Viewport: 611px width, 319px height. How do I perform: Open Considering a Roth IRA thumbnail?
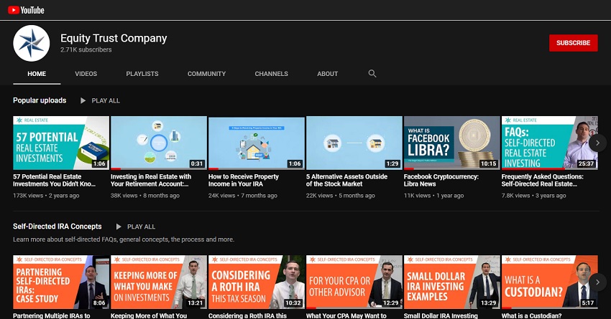(257, 282)
